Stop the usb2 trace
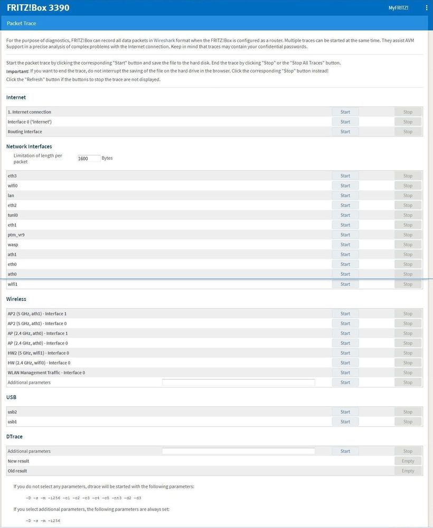 coord(408,412)
